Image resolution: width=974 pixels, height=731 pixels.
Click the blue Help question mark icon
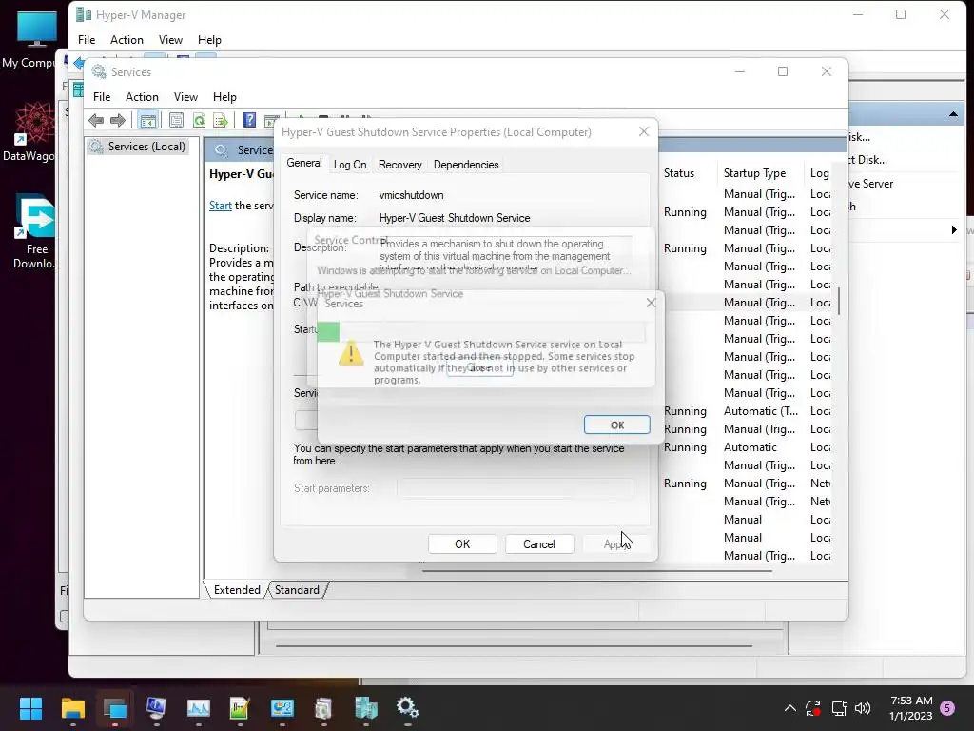(x=249, y=120)
